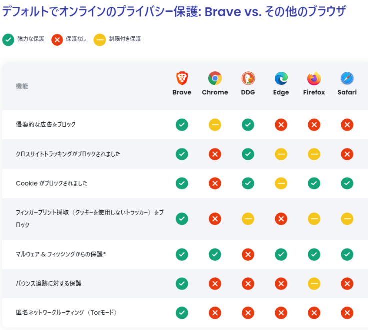
Task: Click the Firefox browser logo
Action: point(314,78)
